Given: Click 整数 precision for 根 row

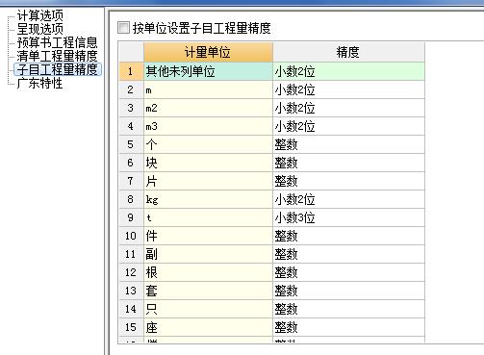Looking at the screenshot, I should click(348, 272).
